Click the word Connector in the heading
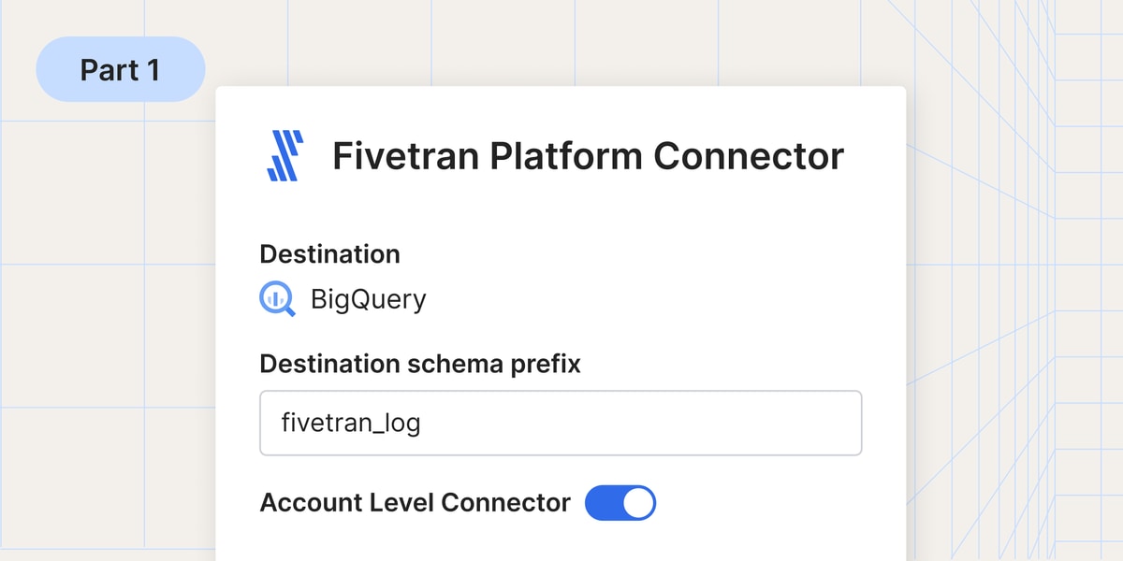Image resolution: width=1123 pixels, height=561 pixels. coord(749,156)
